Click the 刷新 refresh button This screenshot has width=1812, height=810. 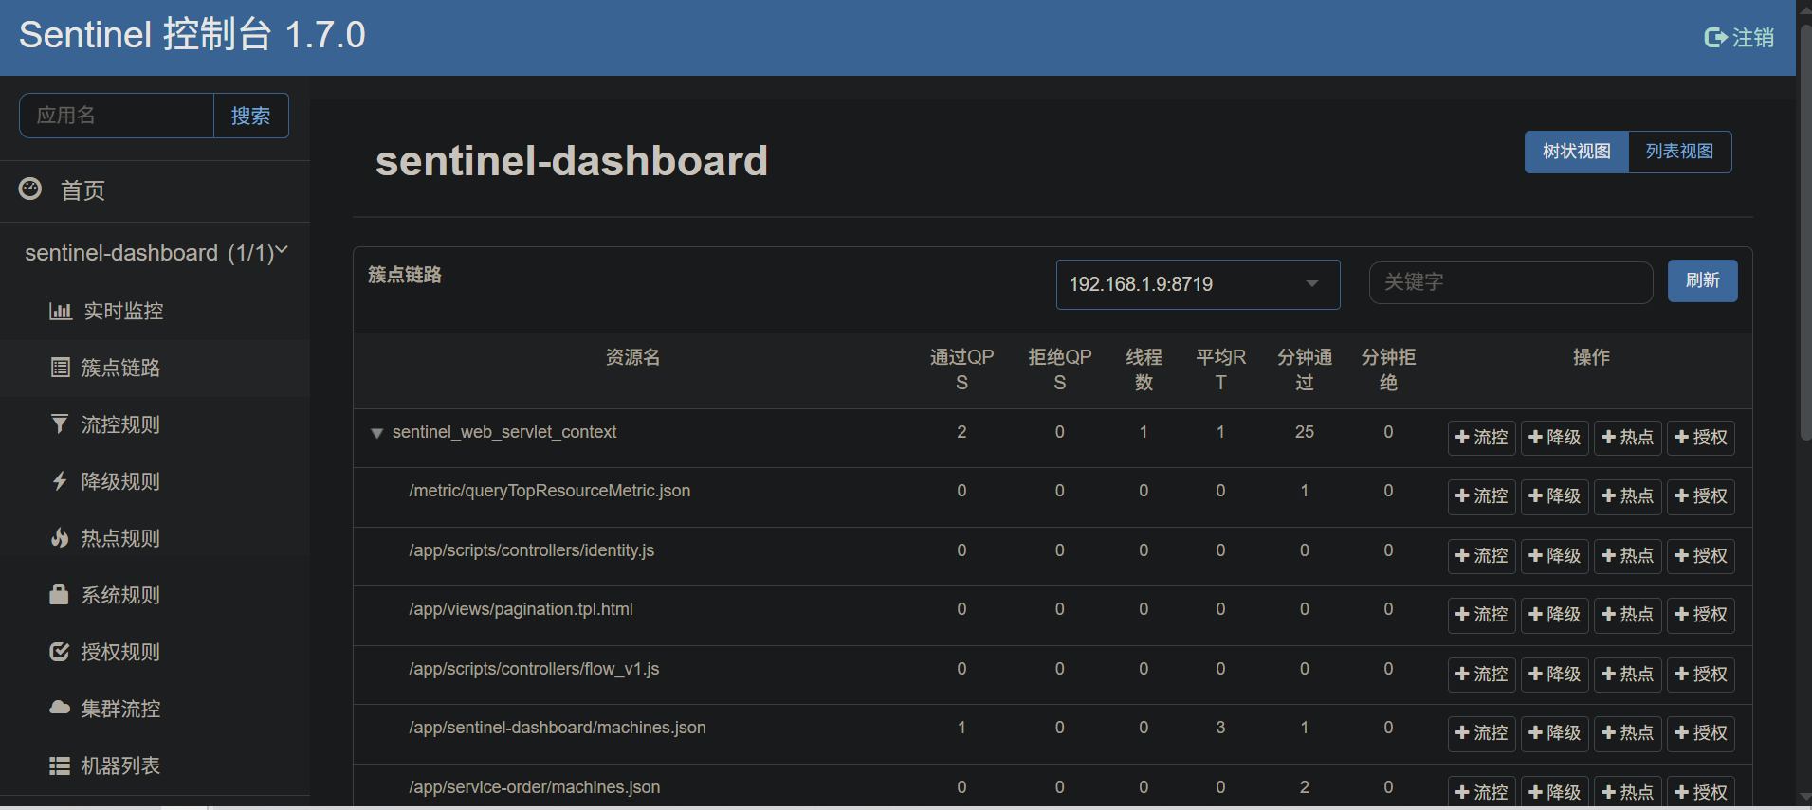[x=1702, y=280]
